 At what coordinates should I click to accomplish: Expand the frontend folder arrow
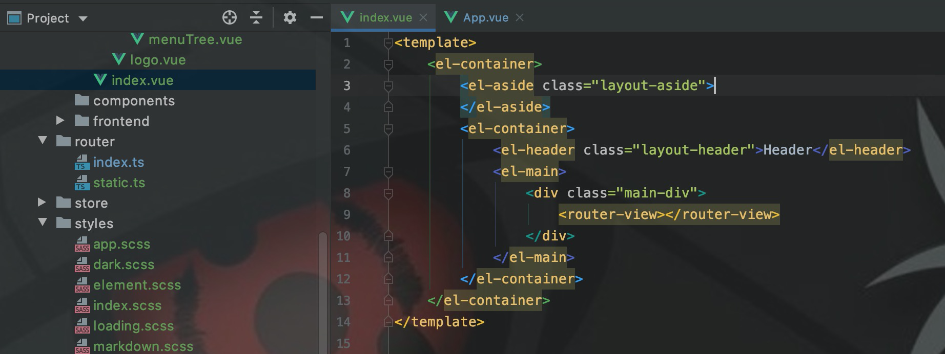60,121
